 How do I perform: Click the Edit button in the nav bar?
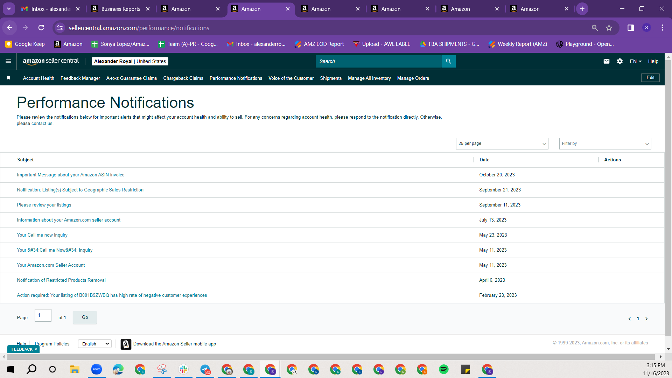point(650,78)
